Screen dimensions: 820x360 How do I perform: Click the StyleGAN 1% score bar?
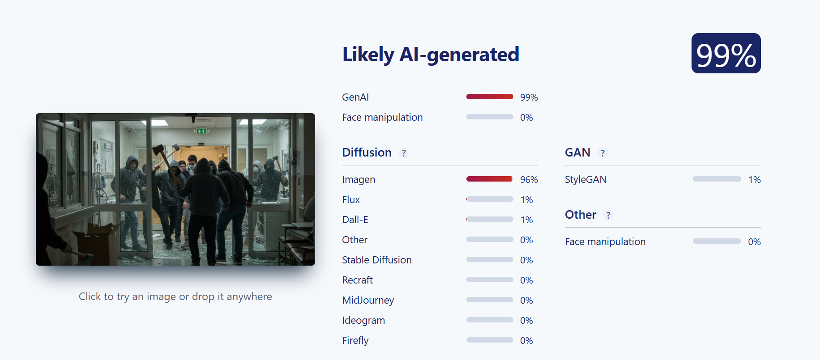tap(717, 179)
